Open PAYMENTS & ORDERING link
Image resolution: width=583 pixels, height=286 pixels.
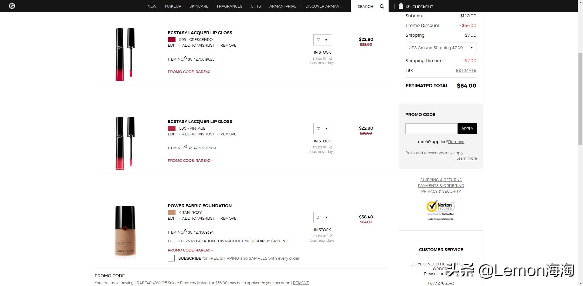click(x=441, y=186)
